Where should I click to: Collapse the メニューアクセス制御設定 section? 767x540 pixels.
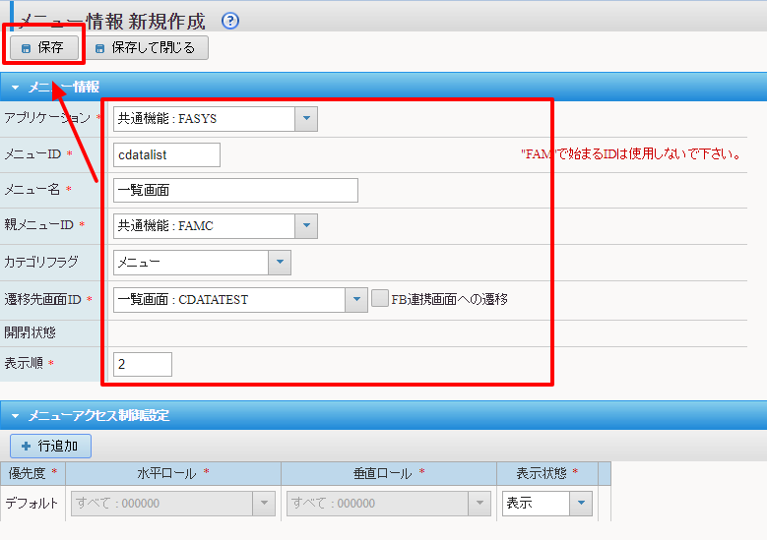click(x=15, y=416)
